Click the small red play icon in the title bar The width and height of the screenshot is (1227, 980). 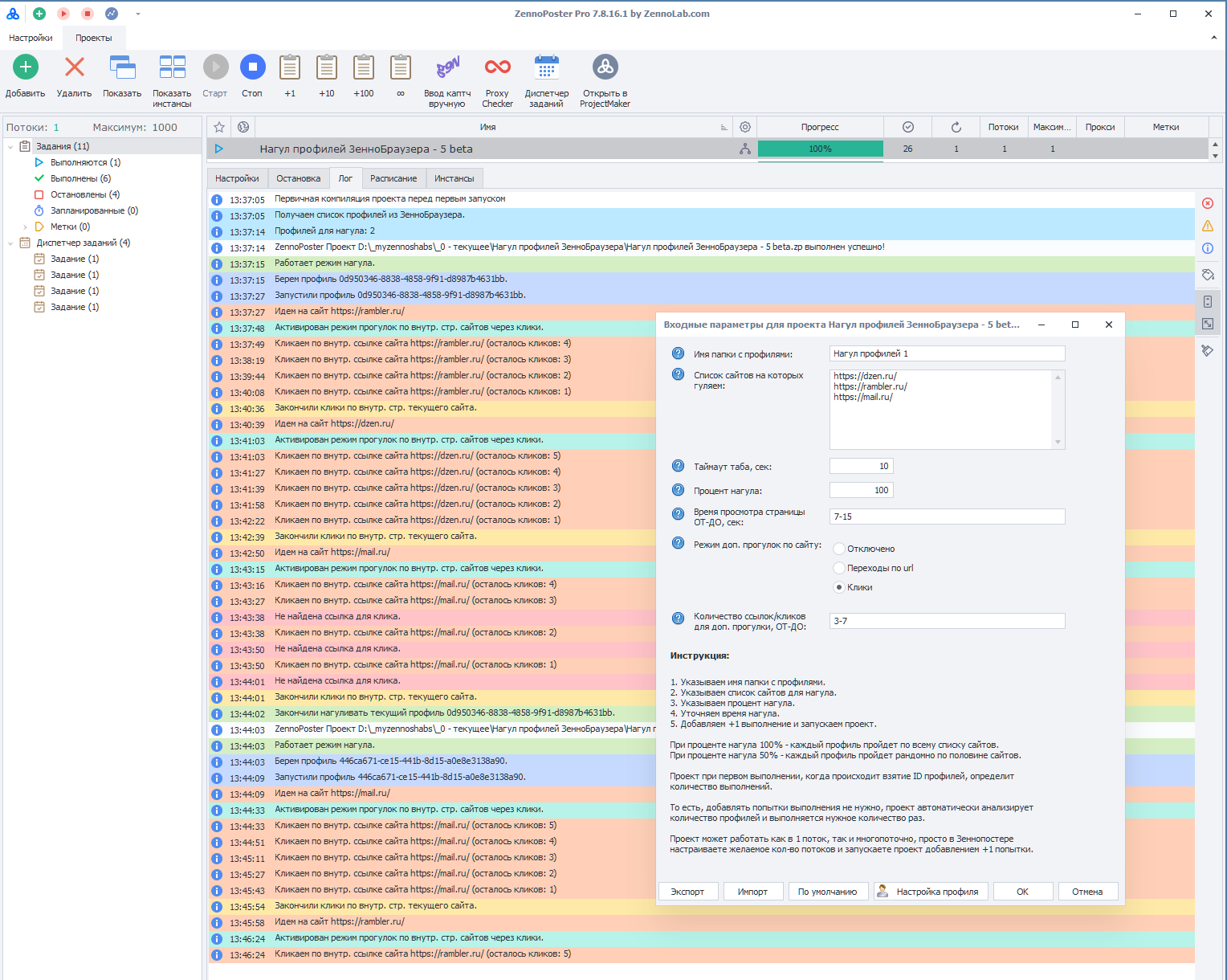coord(63,14)
